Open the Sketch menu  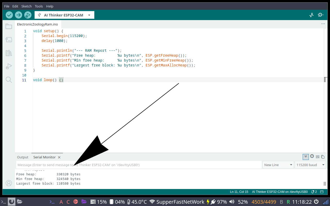pyautogui.click(x=26, y=6)
